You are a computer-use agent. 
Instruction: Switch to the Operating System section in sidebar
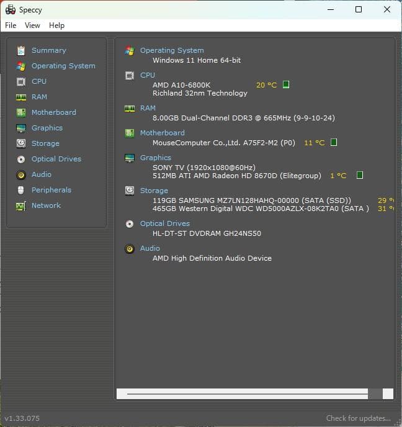click(63, 66)
